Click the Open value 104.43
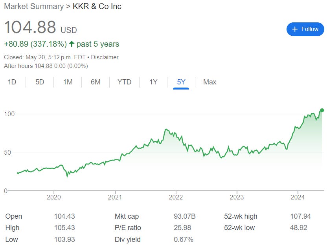The image size is (329, 245). coord(64,216)
